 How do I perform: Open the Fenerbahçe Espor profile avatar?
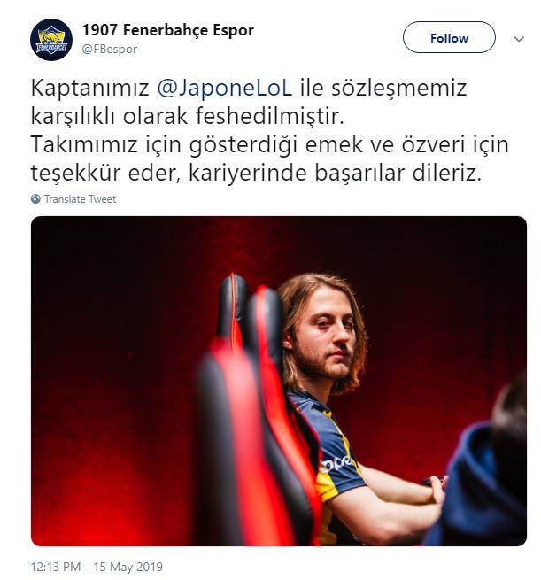pos(51,40)
